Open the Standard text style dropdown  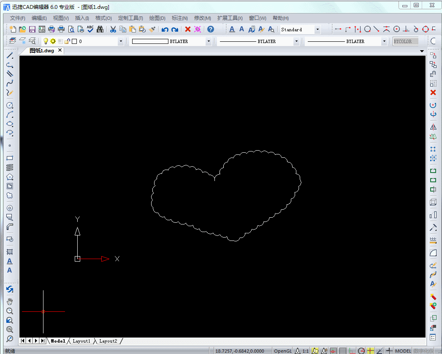coord(318,30)
